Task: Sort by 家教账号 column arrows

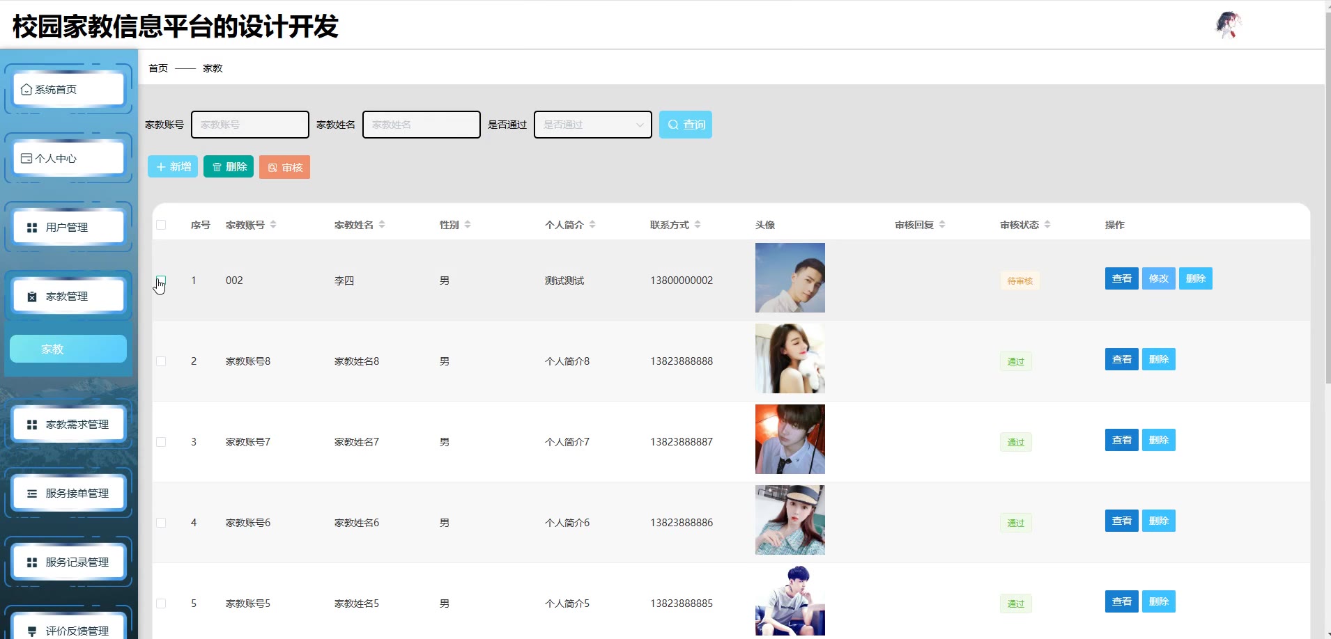Action: pyautogui.click(x=273, y=225)
